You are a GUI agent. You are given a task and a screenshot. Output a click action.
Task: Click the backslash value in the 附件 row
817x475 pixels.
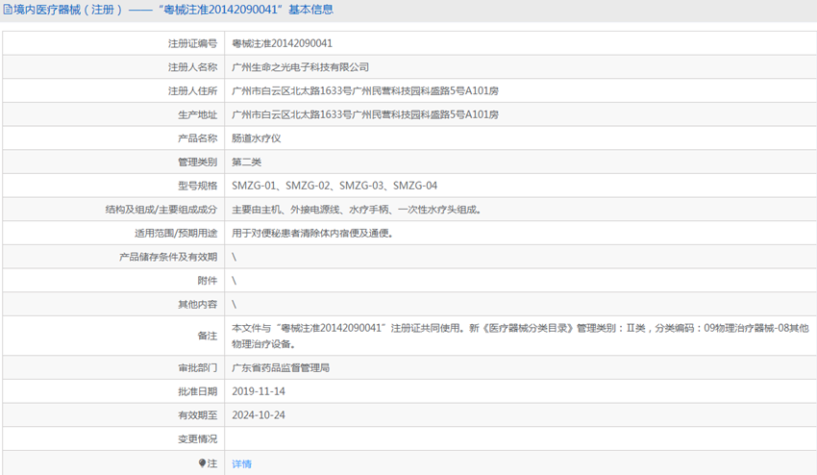pos(234,281)
